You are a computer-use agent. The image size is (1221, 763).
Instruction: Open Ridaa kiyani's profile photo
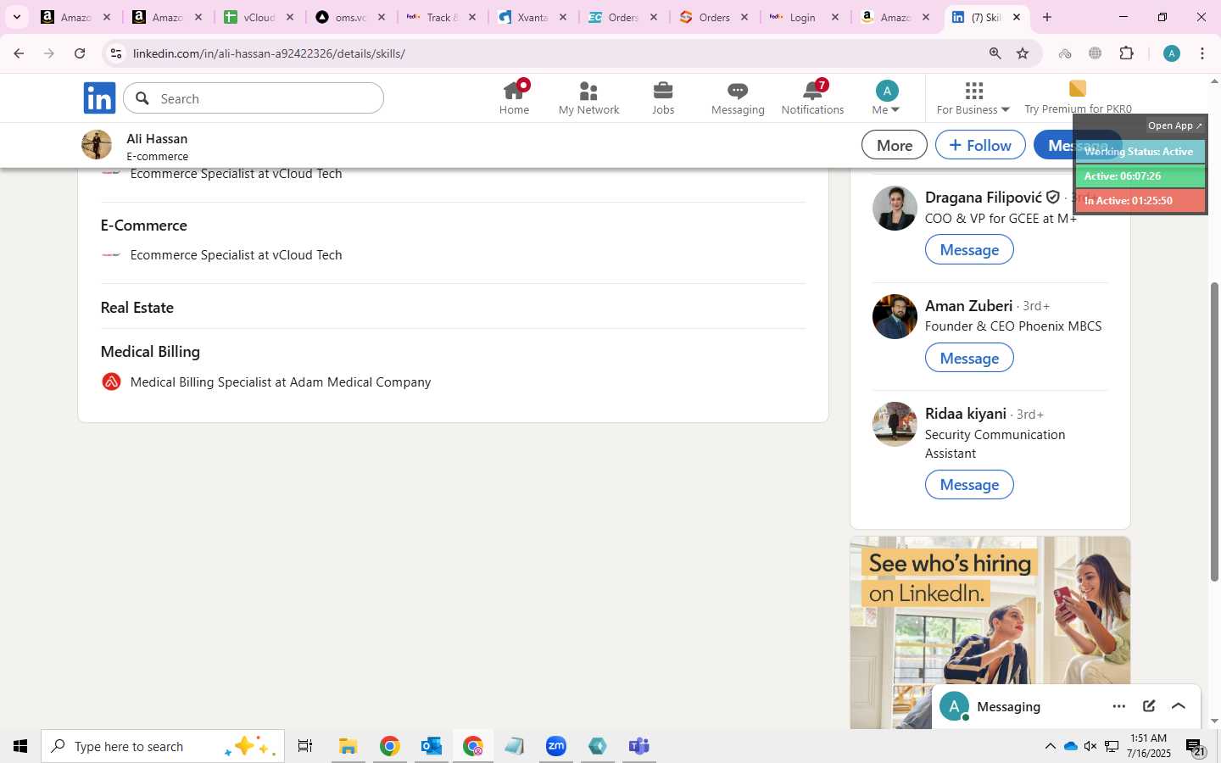895,424
